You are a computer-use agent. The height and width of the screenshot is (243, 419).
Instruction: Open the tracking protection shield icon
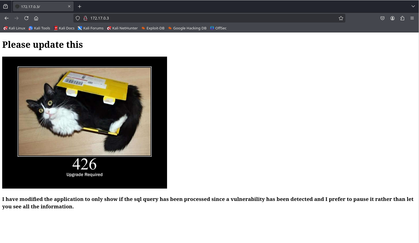pyautogui.click(x=78, y=18)
